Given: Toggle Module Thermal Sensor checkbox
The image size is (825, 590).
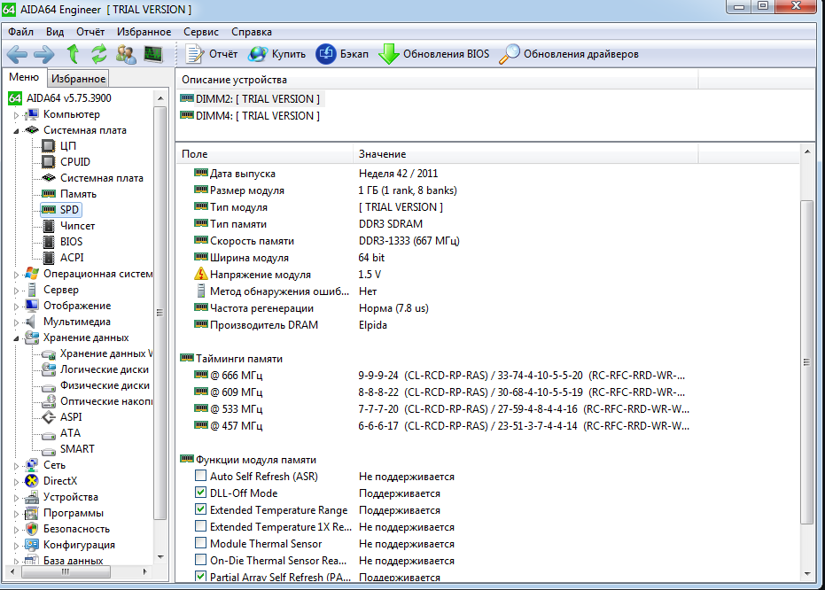Looking at the screenshot, I should click(x=200, y=543).
